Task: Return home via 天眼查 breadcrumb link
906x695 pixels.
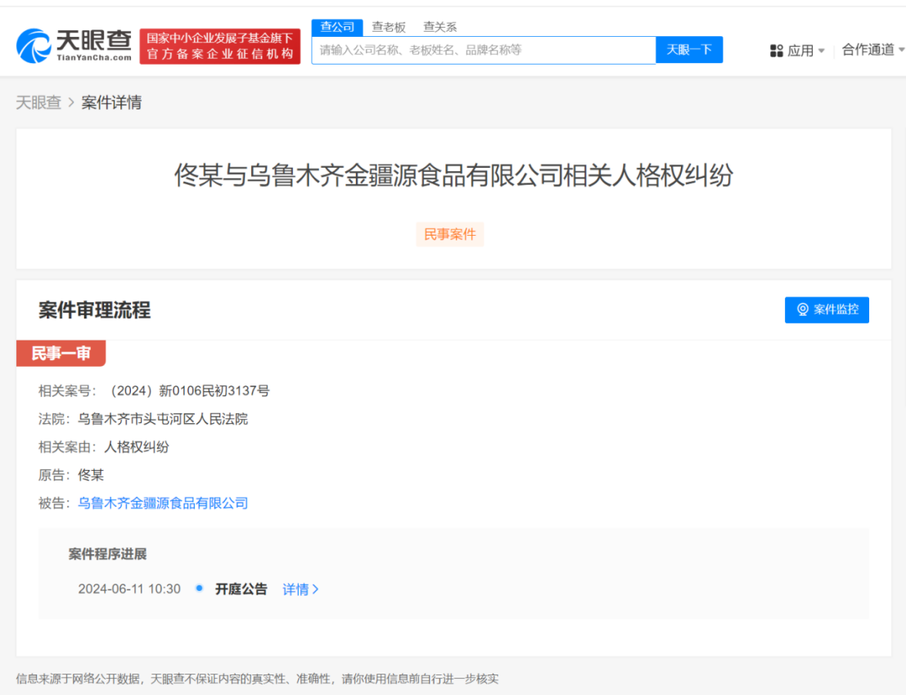Action: pos(38,102)
